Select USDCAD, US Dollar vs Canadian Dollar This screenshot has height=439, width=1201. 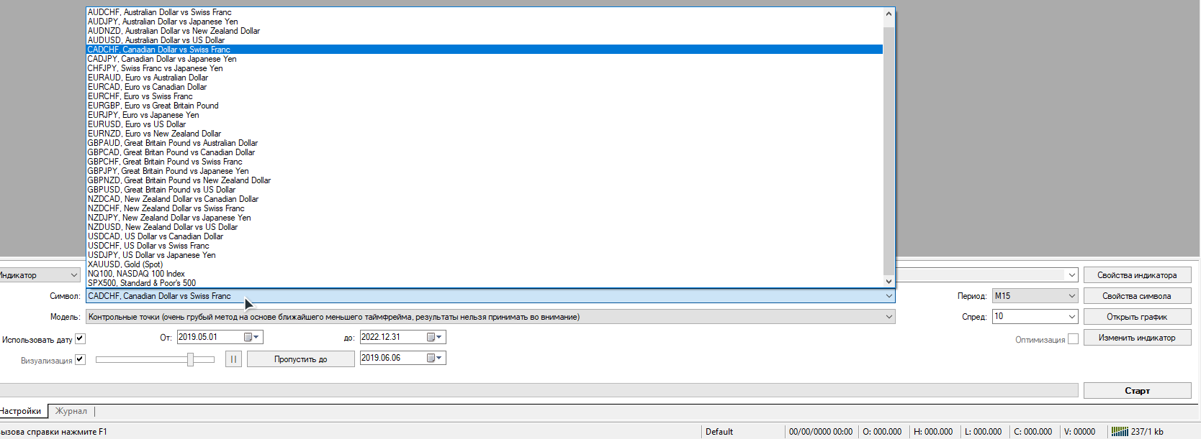click(485, 236)
